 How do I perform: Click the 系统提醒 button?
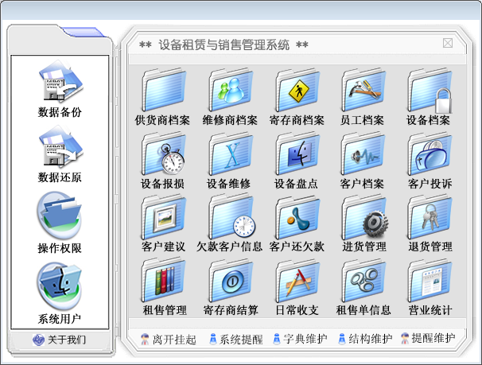click(235, 340)
